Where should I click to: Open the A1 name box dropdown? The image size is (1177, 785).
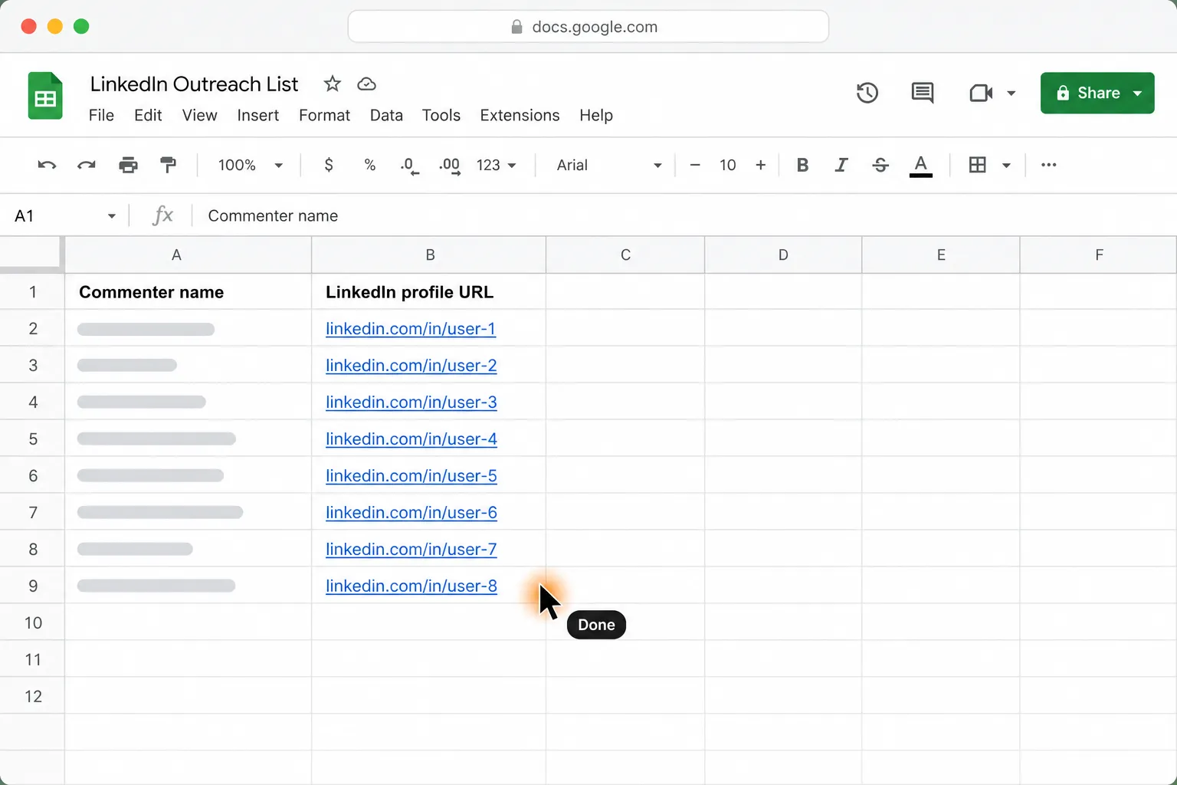click(x=112, y=216)
